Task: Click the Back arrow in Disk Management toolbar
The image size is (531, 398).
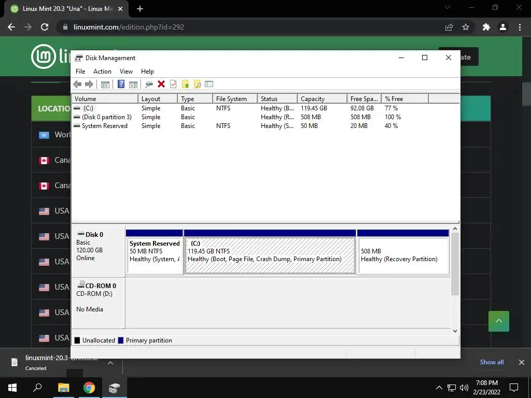Action: (77, 84)
